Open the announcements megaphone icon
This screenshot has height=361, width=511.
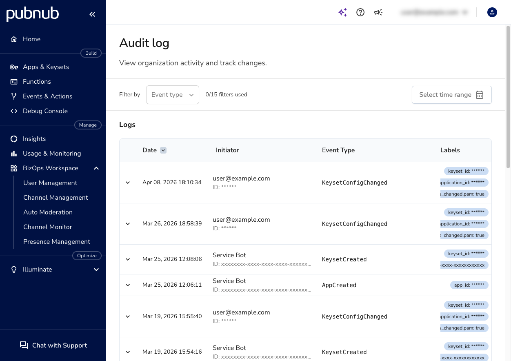(378, 12)
